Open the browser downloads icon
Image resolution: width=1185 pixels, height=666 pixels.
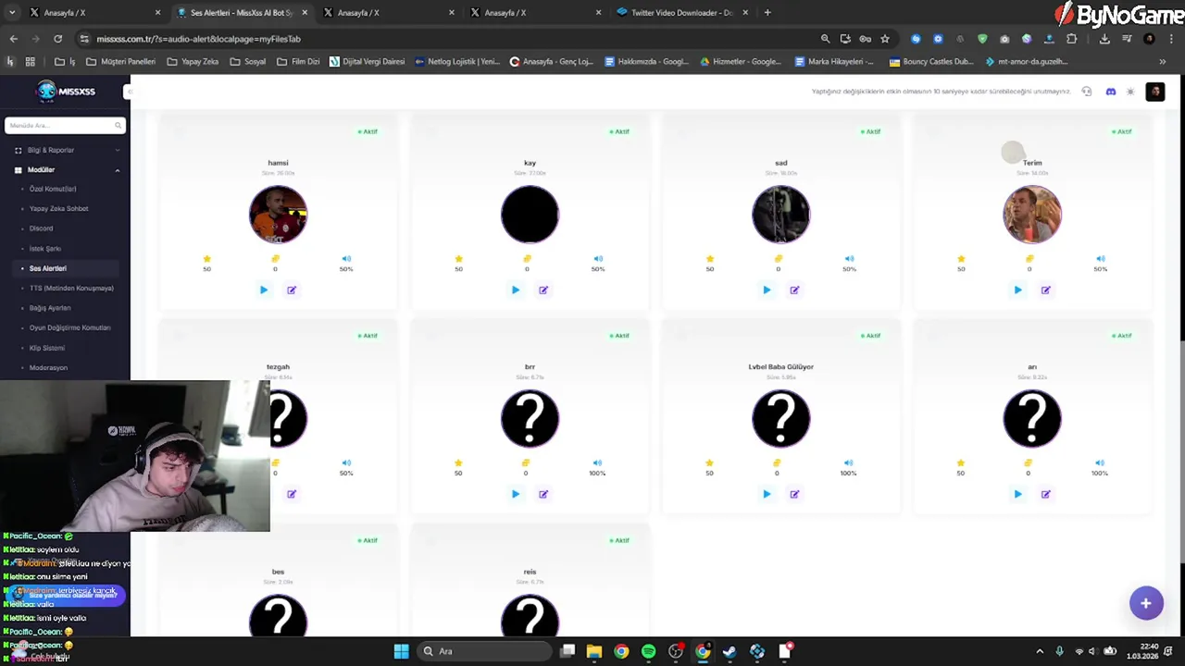pyautogui.click(x=1104, y=39)
